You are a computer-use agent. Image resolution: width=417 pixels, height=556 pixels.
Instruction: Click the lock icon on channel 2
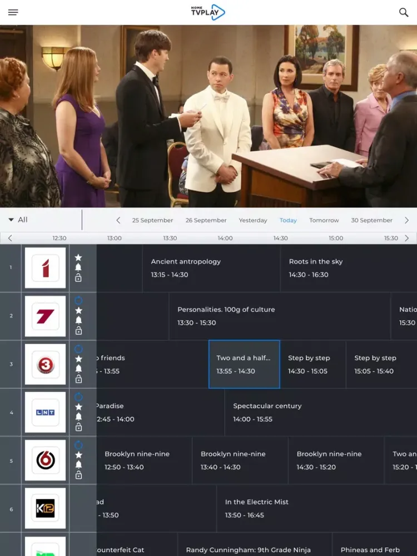[78, 330]
